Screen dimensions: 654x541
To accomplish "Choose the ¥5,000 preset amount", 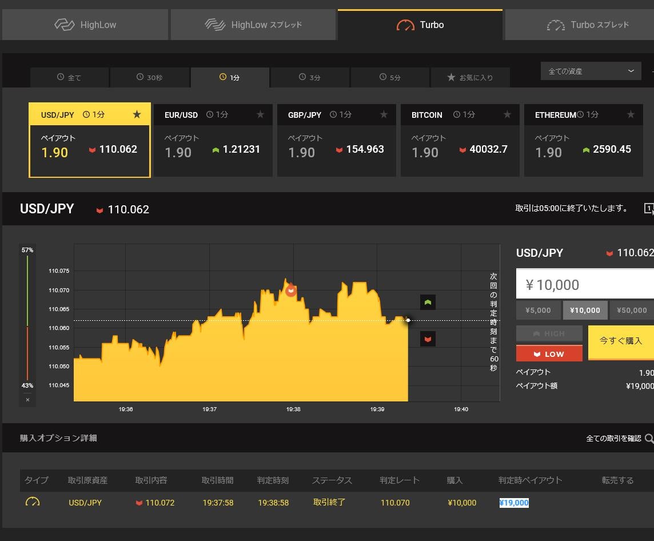I will click(x=538, y=310).
